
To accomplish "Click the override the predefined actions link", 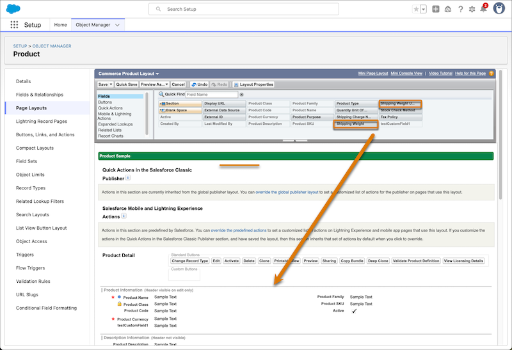I will coord(239,230).
